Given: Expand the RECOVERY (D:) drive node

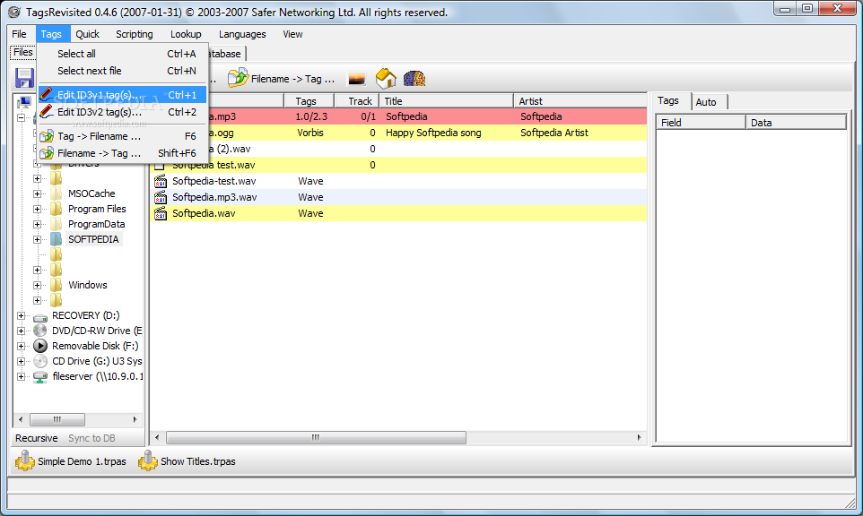Looking at the screenshot, I should point(21,315).
